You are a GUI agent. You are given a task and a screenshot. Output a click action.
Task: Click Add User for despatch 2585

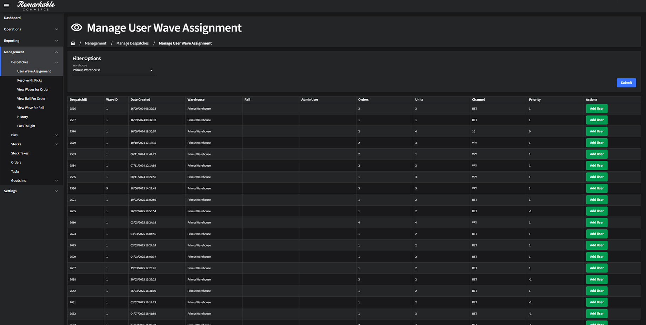(597, 177)
